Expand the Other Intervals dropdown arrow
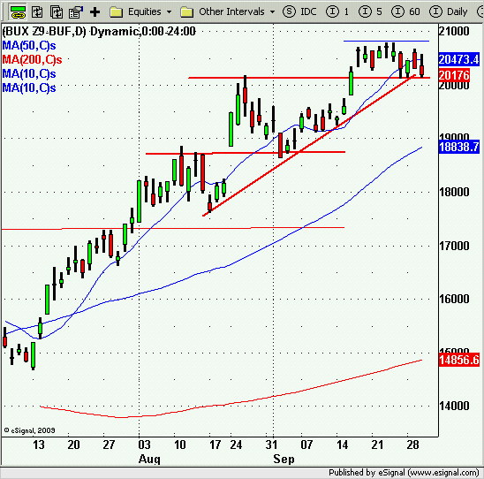 click(272, 12)
